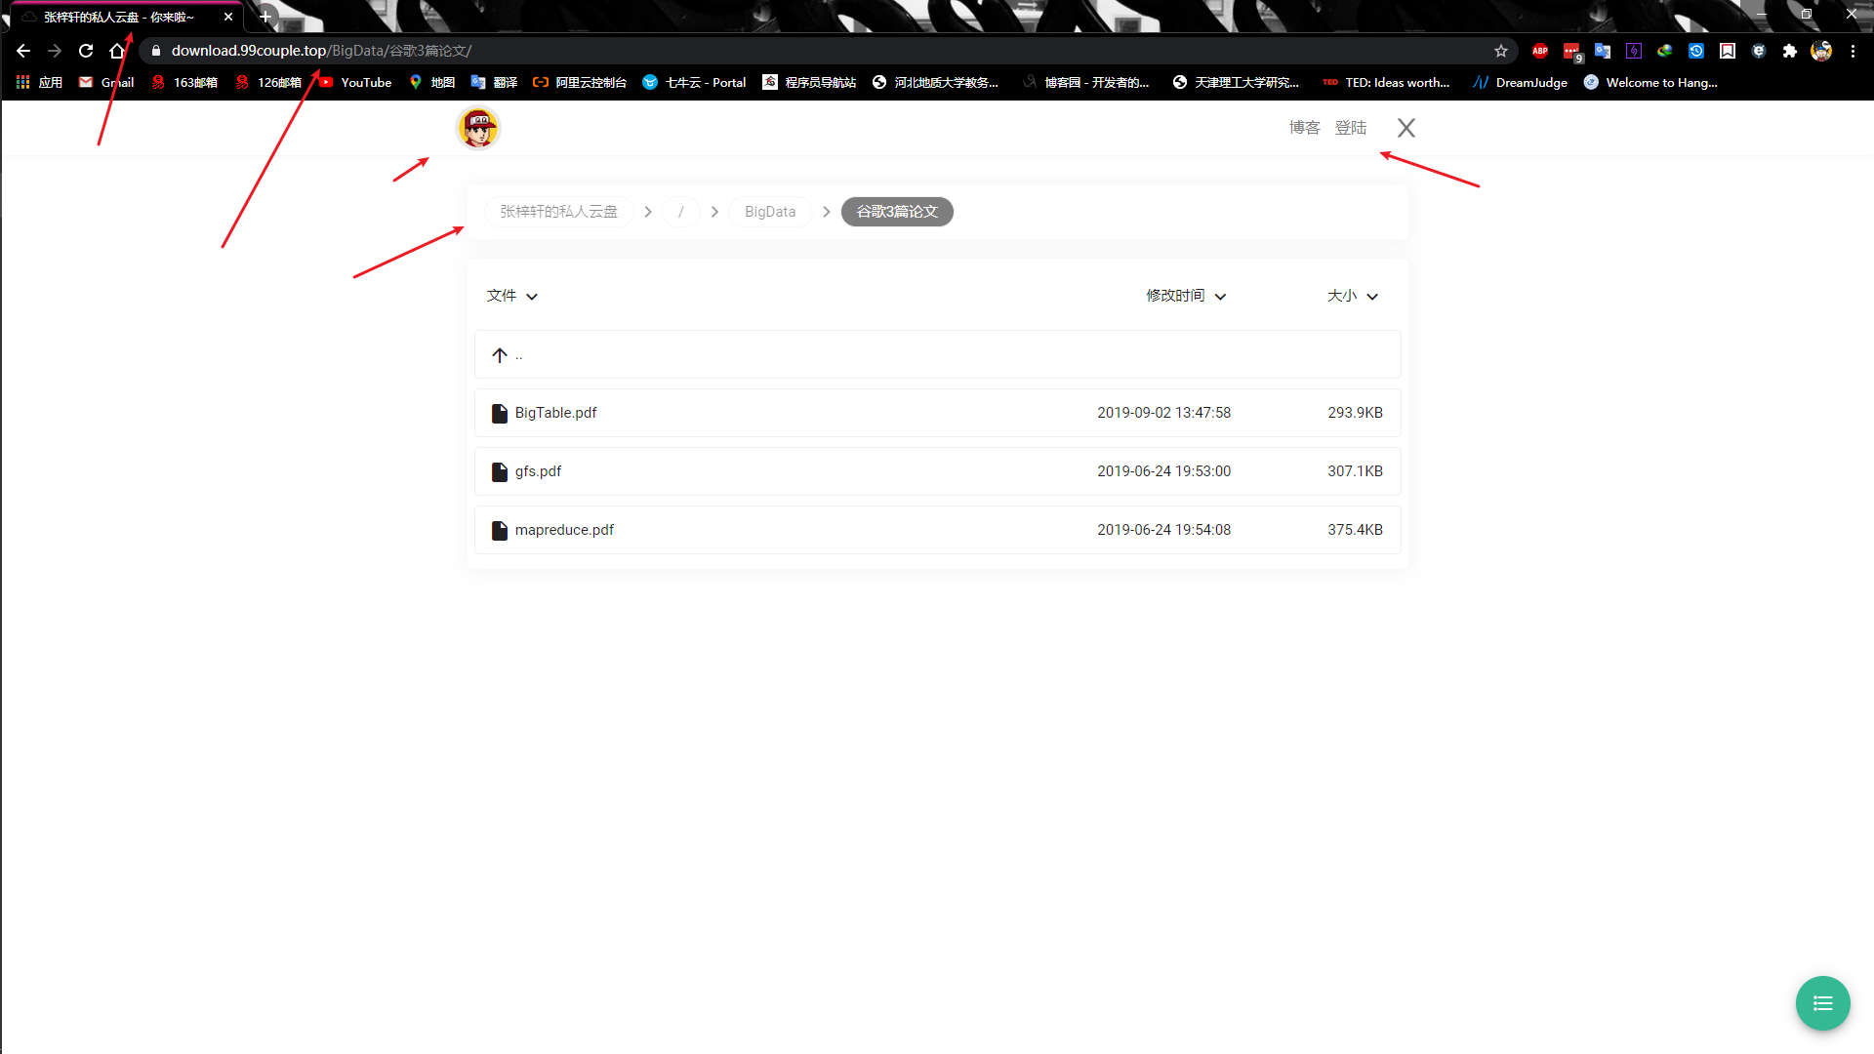The width and height of the screenshot is (1874, 1054).
Task: Open the Chrome three-dot menu
Action: (x=1853, y=51)
